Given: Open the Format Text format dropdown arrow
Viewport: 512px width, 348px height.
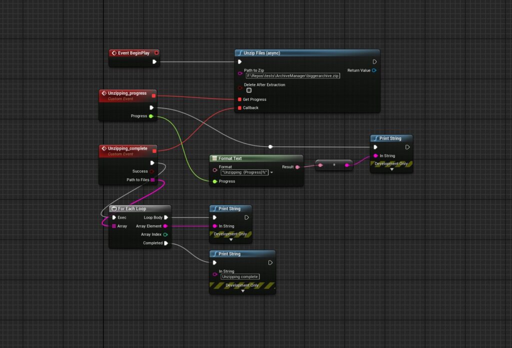Looking at the screenshot, I should pyautogui.click(x=271, y=172).
